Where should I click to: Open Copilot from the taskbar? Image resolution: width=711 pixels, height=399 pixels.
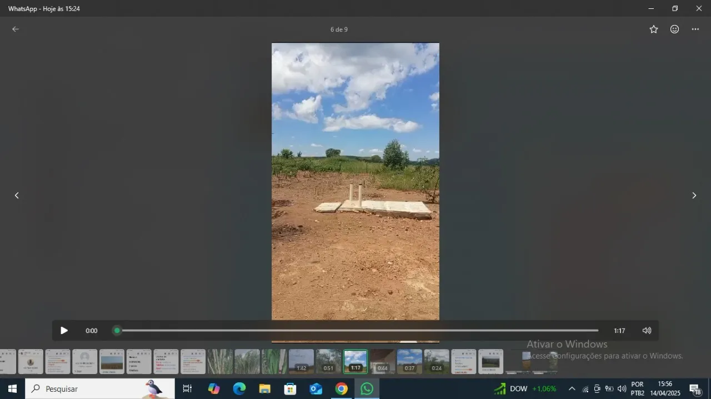(x=214, y=388)
